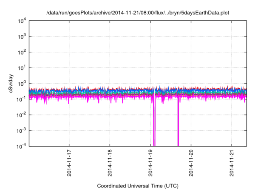Image resolution: width=272 pixels, height=190 pixels.
Task: Click the 10^-3 y-axis tick label
Action: [x=21, y=131]
